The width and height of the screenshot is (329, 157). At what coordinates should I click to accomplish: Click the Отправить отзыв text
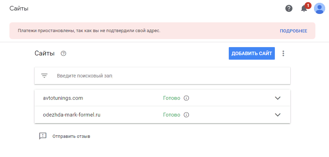[x=71, y=136]
